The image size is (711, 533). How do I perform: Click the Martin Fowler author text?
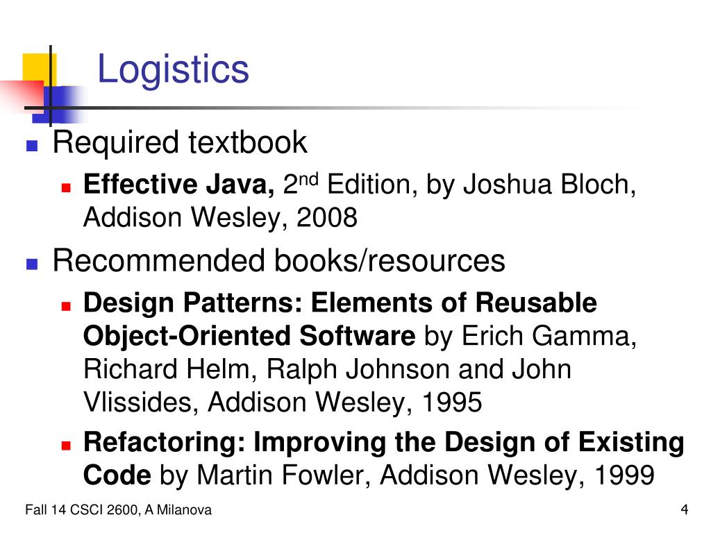click(x=280, y=475)
